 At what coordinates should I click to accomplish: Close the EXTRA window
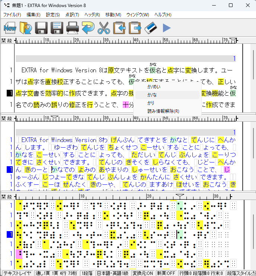click(248, 5)
